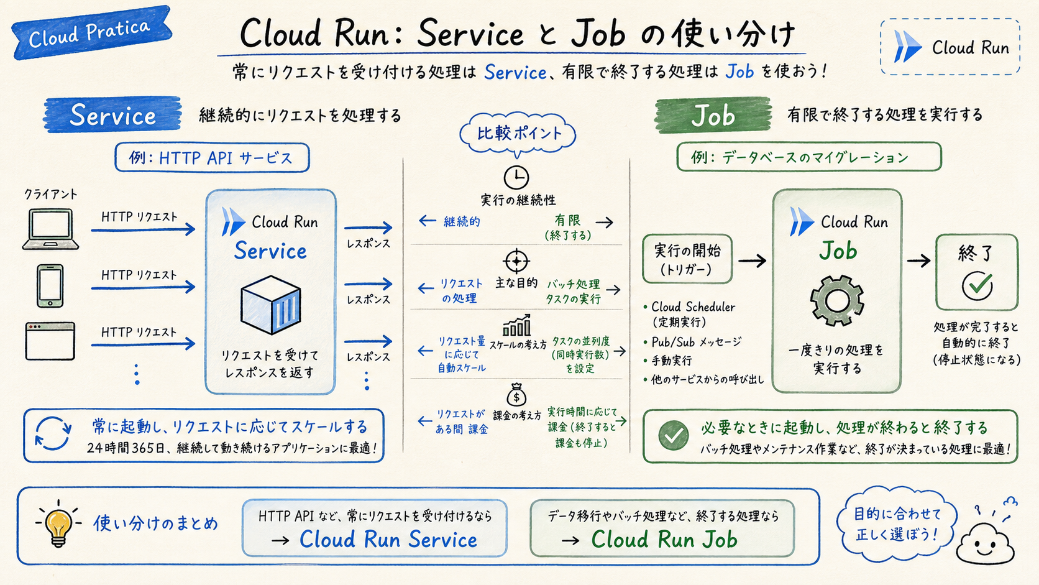The width and height of the screenshot is (1039, 585).
Task: Click the クライアント label
Action: (51, 194)
